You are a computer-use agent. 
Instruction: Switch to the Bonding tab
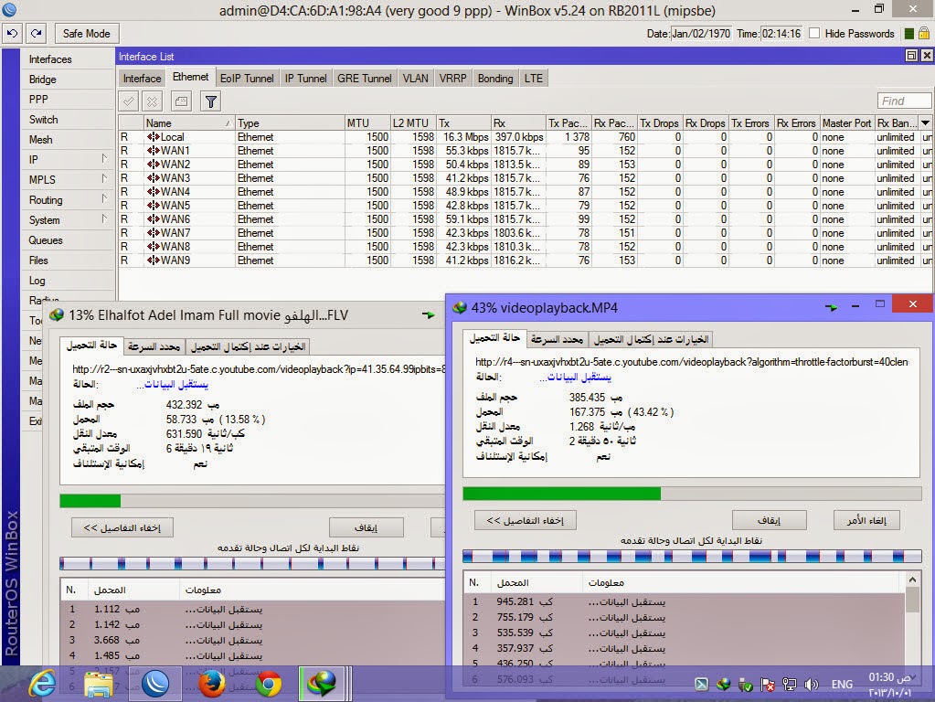(x=495, y=78)
